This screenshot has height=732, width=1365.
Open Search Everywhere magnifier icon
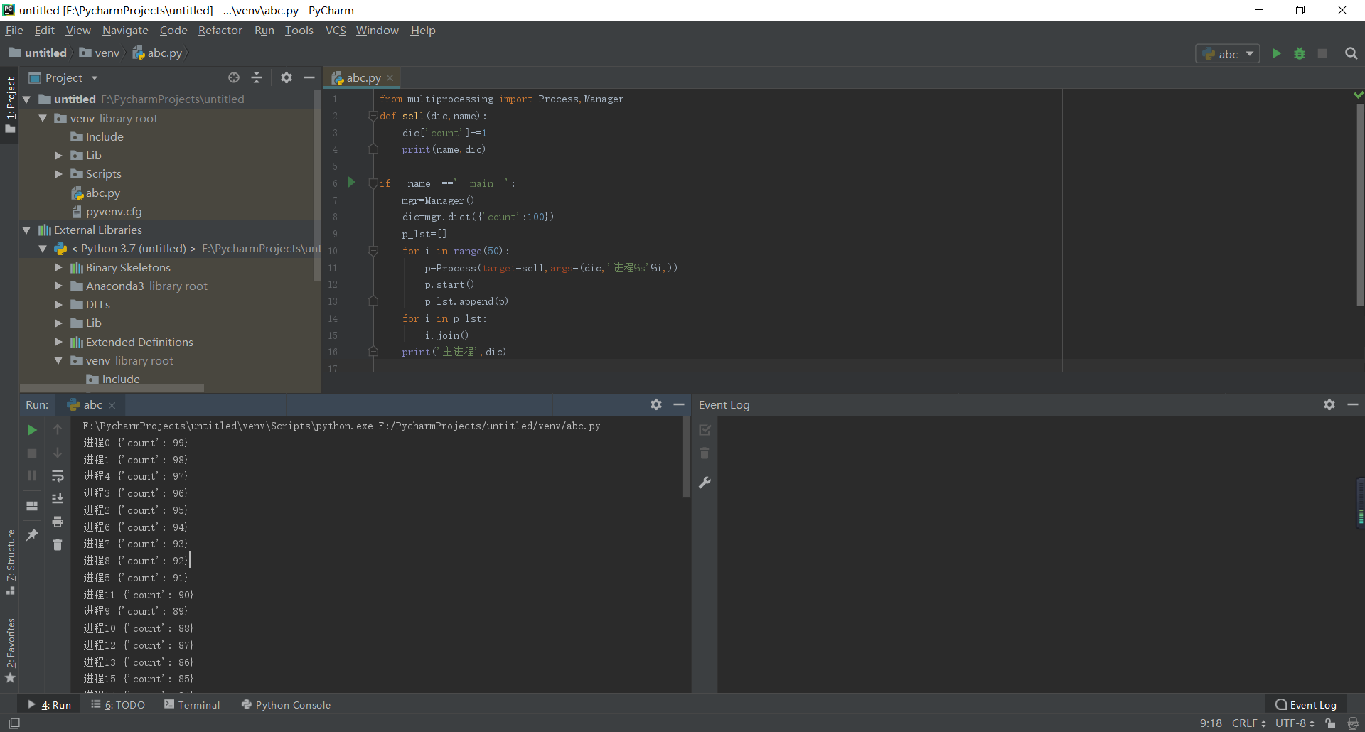coord(1351,53)
